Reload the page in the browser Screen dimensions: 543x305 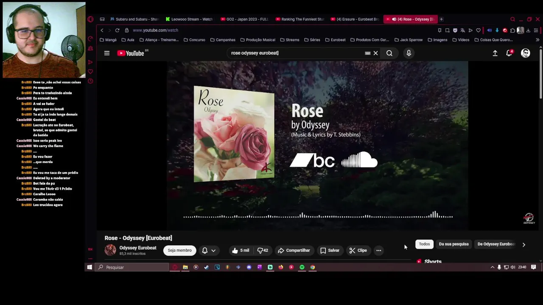pyautogui.click(x=117, y=30)
